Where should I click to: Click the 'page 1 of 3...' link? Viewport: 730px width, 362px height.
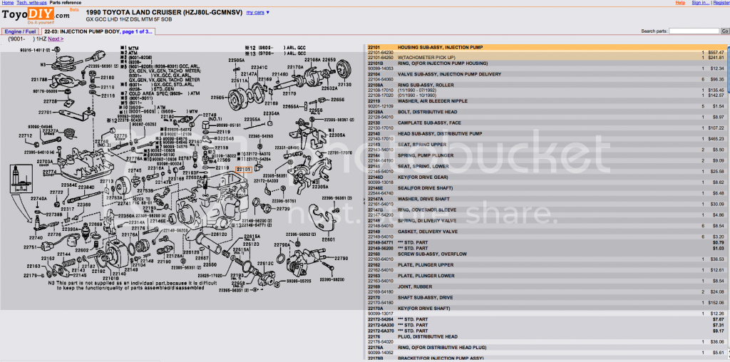(138, 32)
